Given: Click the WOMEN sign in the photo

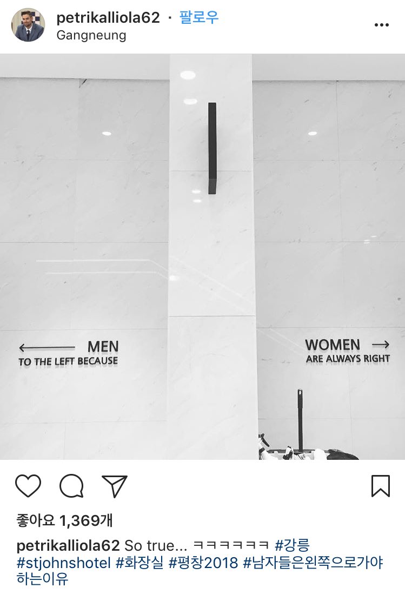Looking at the screenshot, I should point(333,345).
